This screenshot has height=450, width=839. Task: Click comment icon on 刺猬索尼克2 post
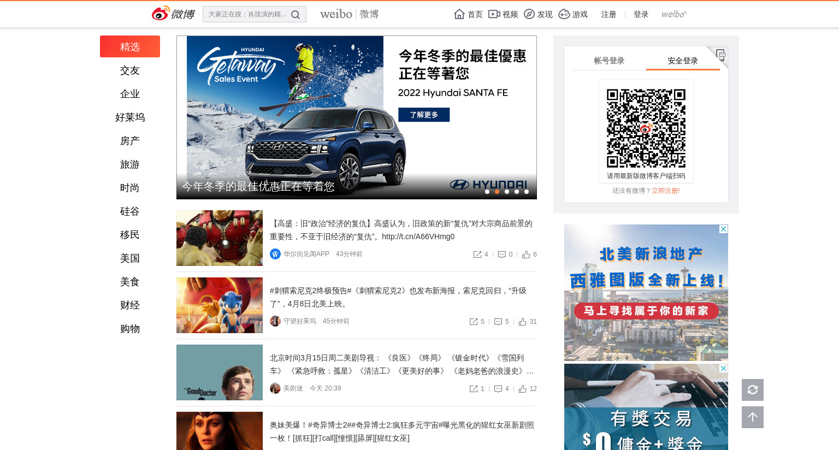pyautogui.click(x=498, y=322)
